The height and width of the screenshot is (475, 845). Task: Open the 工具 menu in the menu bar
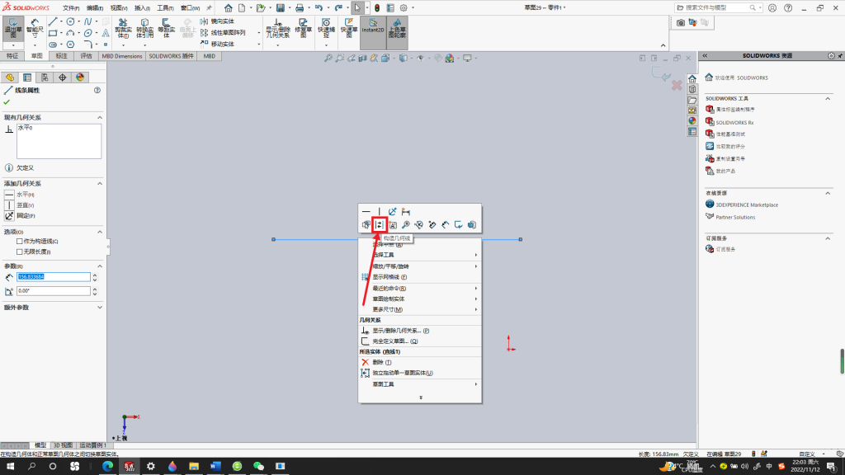165,8
